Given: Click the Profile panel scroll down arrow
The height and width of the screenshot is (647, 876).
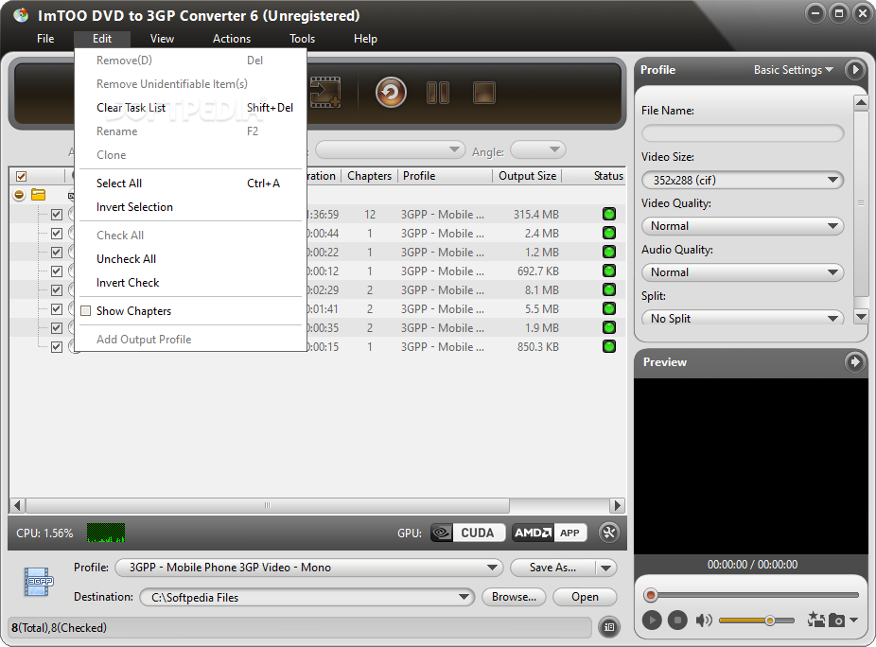Looking at the screenshot, I should point(861,316).
